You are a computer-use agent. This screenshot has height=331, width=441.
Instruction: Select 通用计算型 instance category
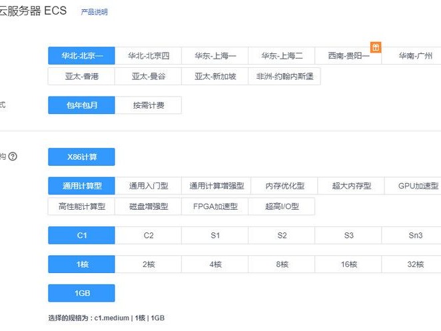(x=81, y=186)
